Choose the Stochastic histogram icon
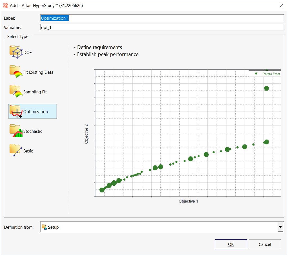 (x=16, y=131)
